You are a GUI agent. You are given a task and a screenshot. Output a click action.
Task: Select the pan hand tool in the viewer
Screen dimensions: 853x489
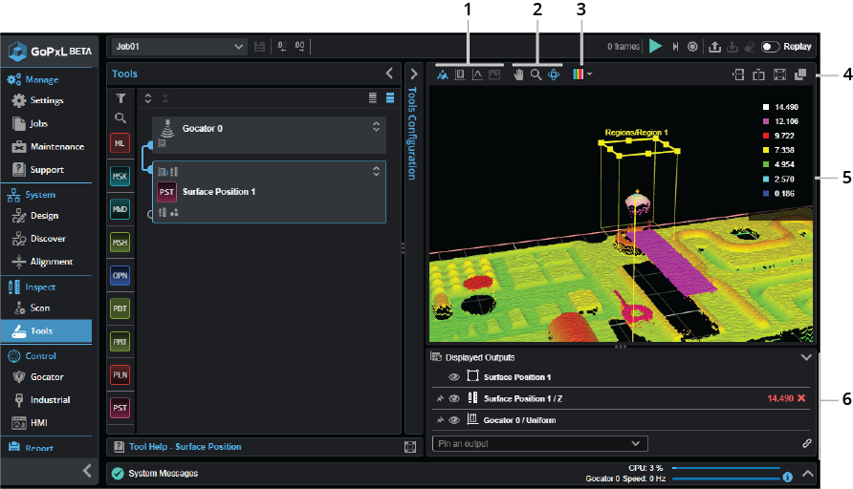[519, 74]
